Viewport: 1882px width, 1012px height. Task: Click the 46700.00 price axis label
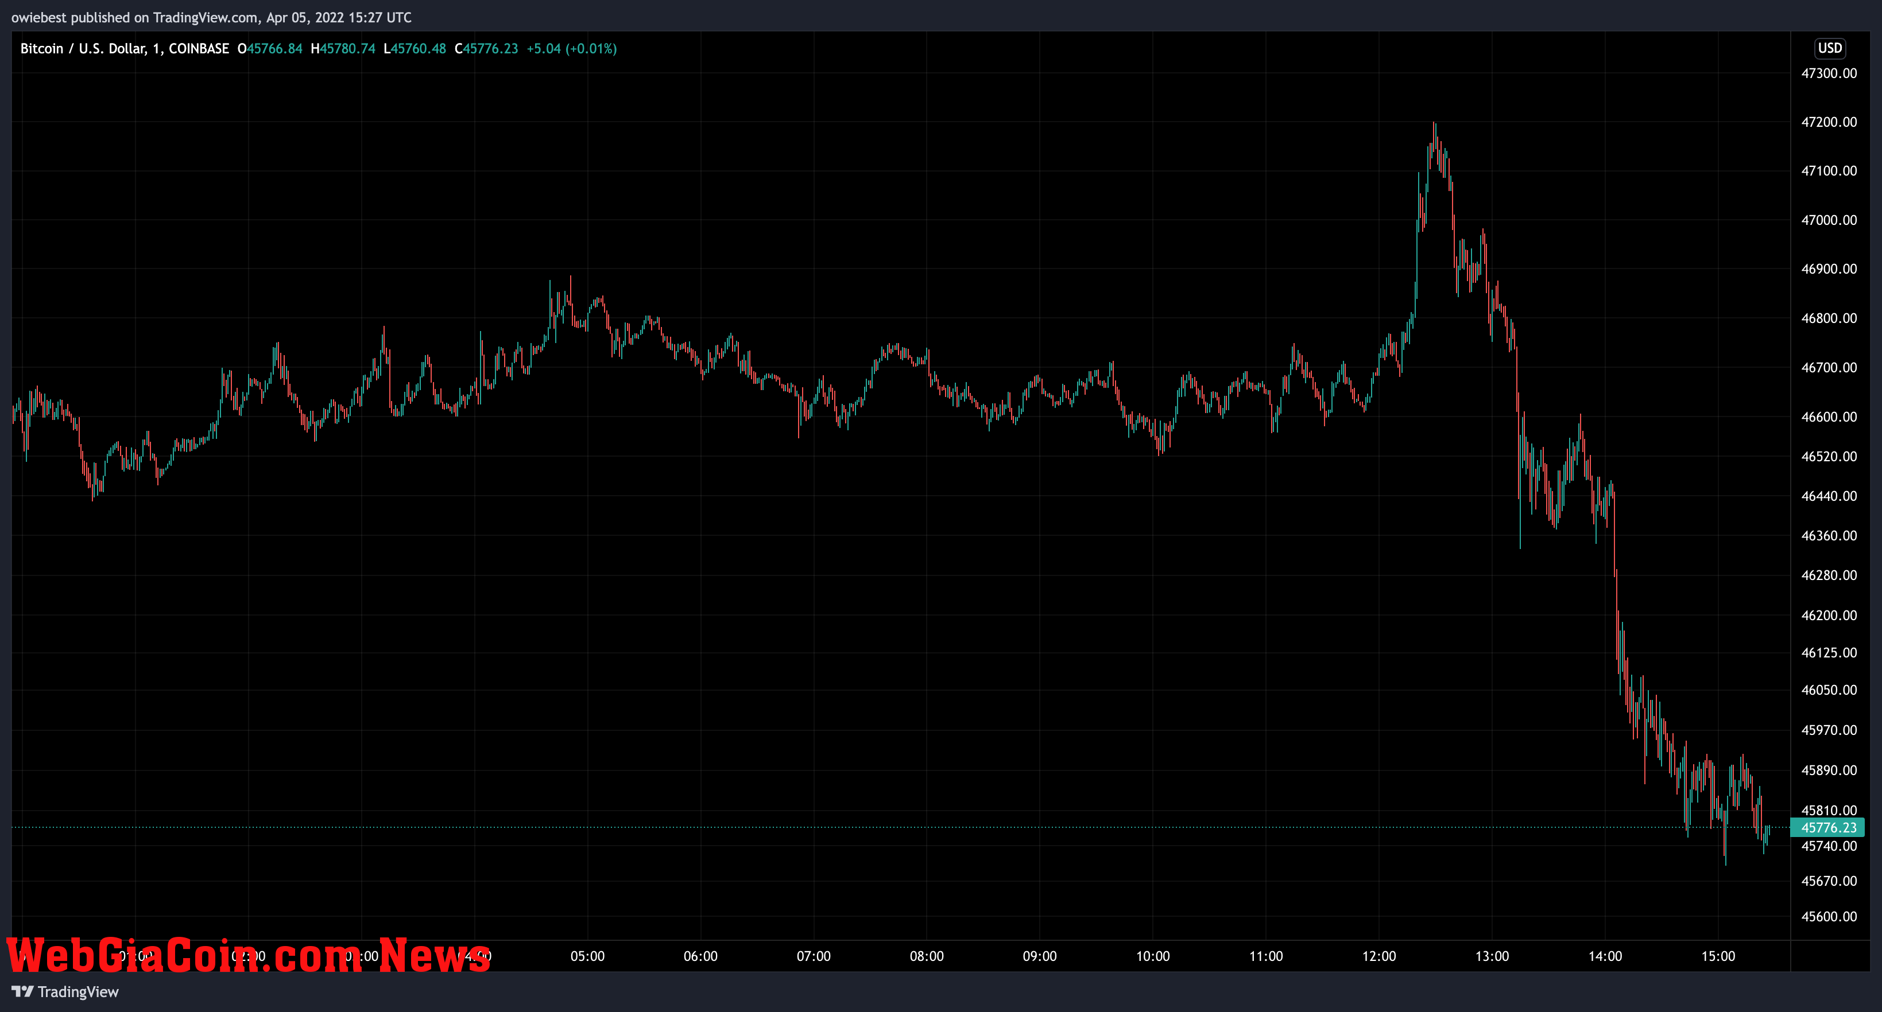coord(1829,367)
